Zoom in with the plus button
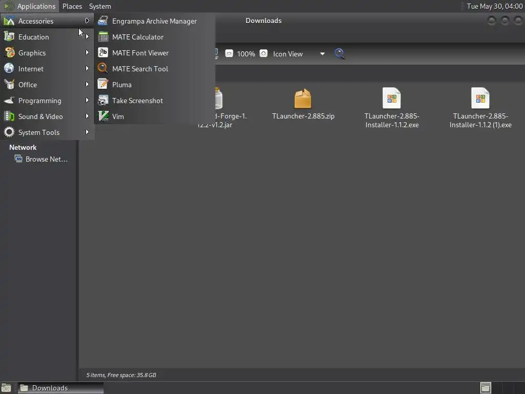The image size is (525, 394). pos(264,53)
